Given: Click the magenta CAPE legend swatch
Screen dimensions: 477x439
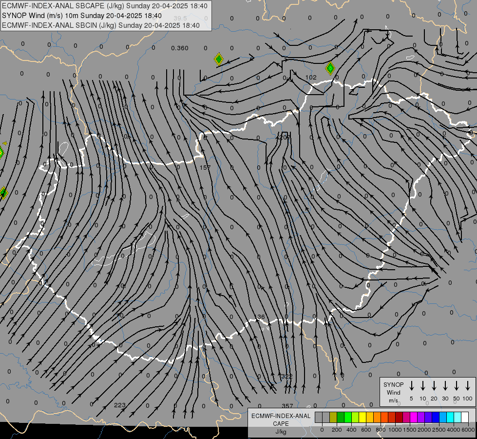Looking at the screenshot, I should 414,417.
